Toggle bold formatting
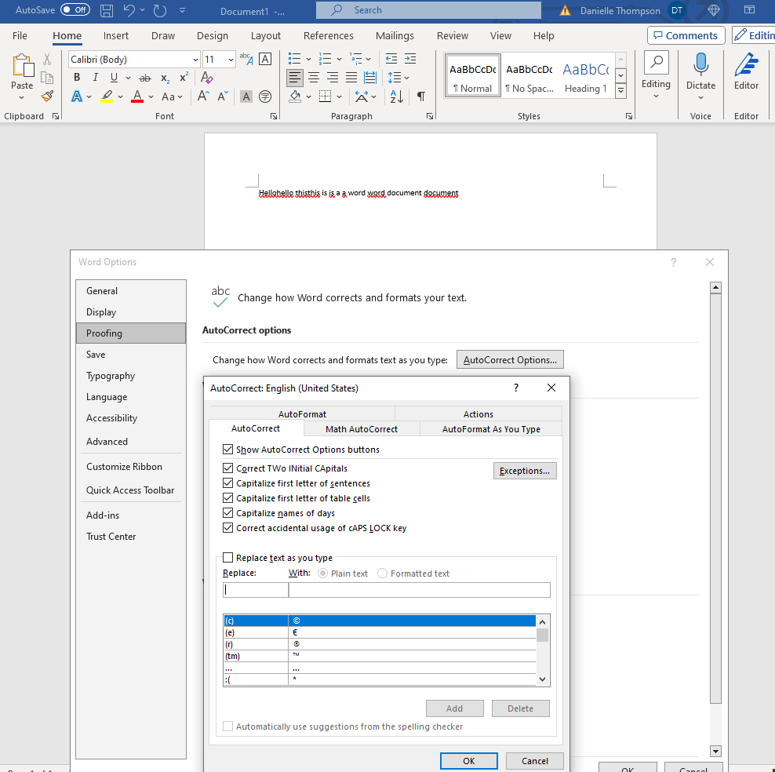 point(76,77)
